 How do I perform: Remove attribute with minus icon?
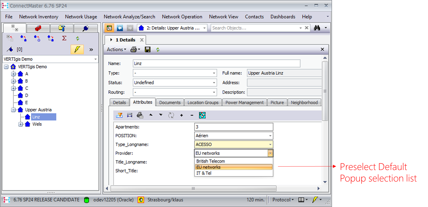click(192, 115)
